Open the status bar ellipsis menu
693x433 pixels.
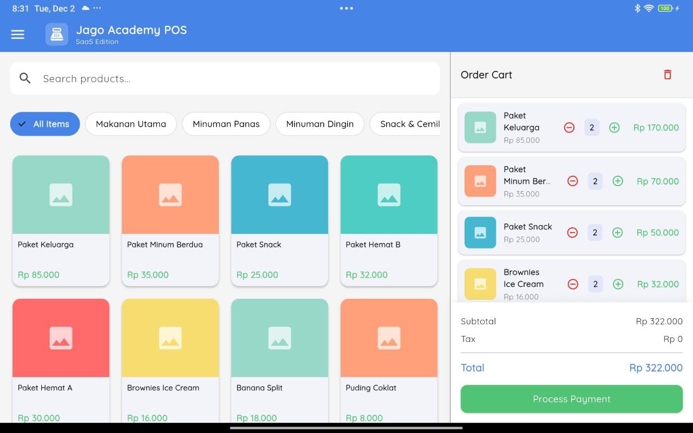pos(346,8)
